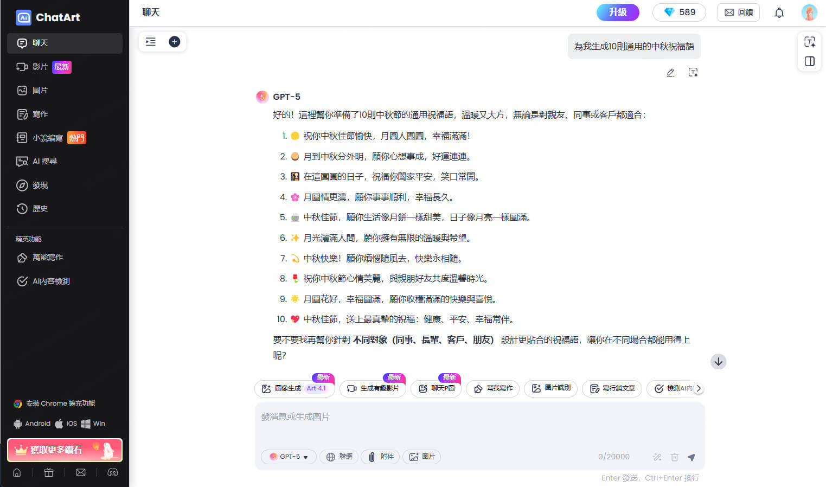Image resolution: width=826 pixels, height=487 pixels.
Task: Click the GPT-5 model avatar icon
Action: coord(262,97)
